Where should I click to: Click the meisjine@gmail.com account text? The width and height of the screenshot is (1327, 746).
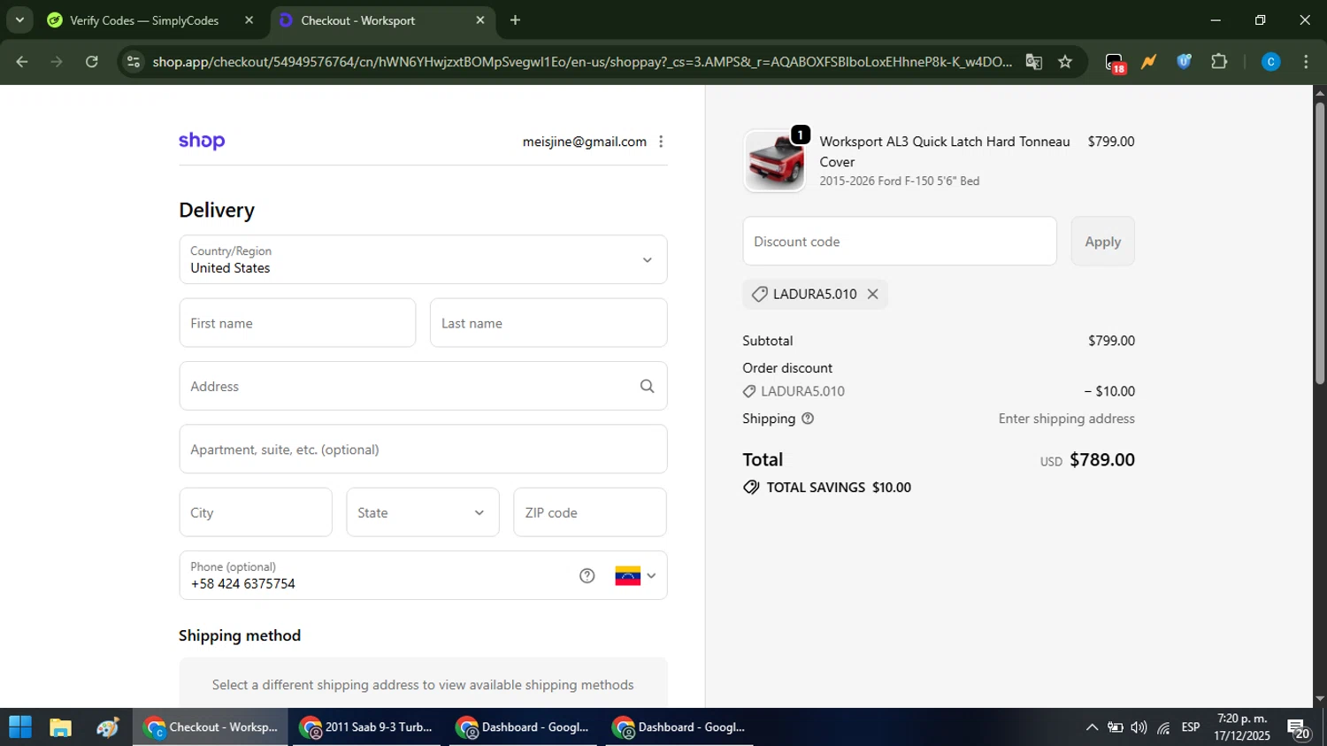(x=584, y=142)
